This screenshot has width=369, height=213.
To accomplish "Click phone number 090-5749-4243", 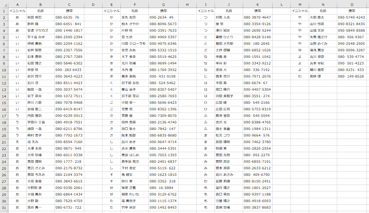I will click(x=352, y=17).
